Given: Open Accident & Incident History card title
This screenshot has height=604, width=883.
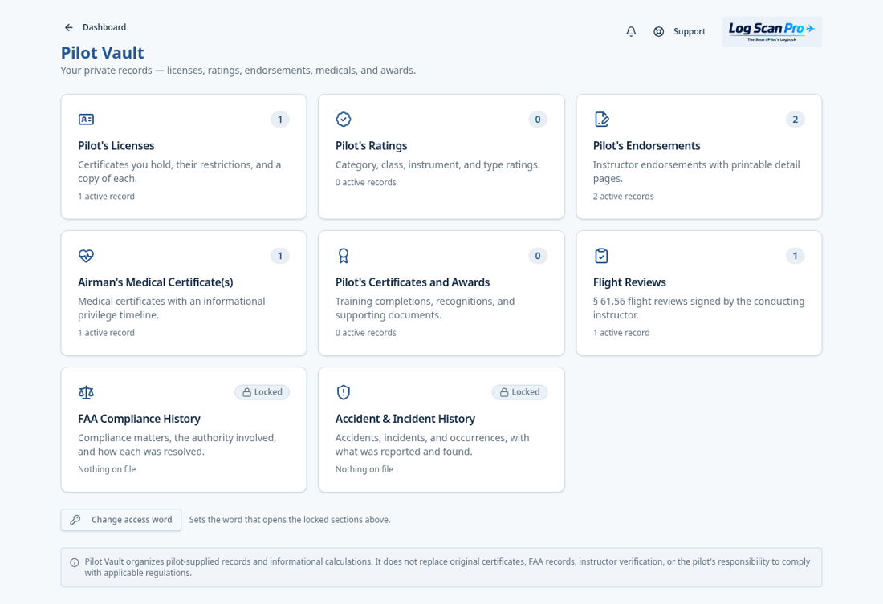Looking at the screenshot, I should pos(405,419).
